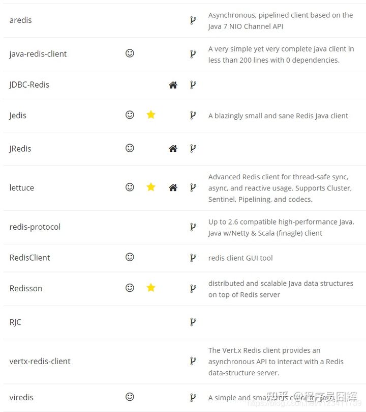Open the homepage icon for JRedis
Screen dimensions: 366x412
[x=173, y=149]
